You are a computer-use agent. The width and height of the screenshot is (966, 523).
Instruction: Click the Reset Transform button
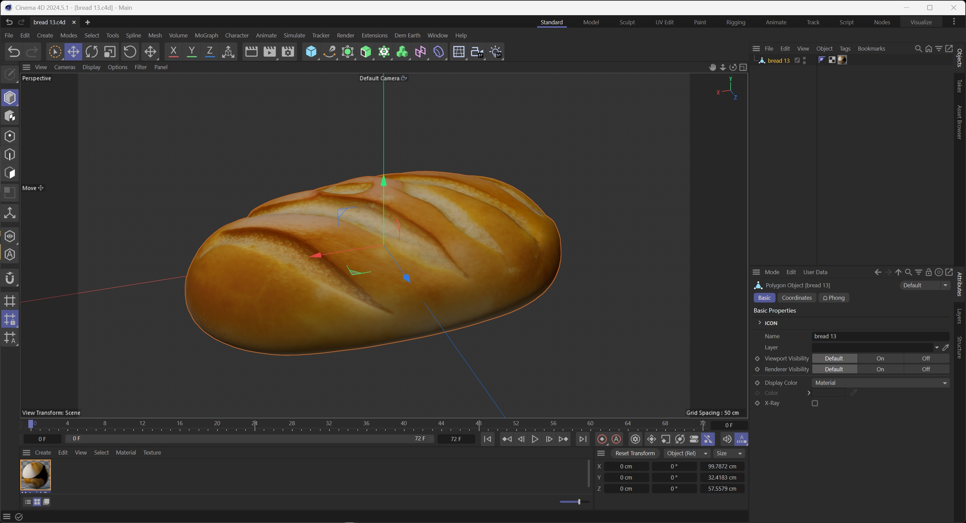coord(635,453)
